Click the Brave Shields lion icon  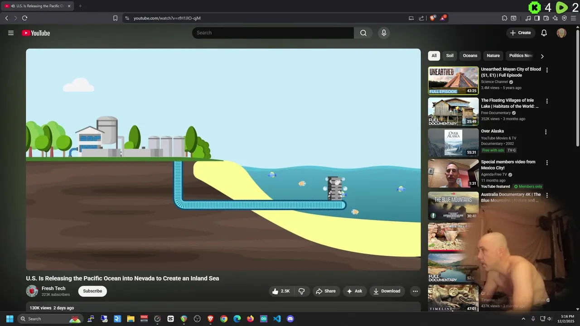(x=433, y=18)
